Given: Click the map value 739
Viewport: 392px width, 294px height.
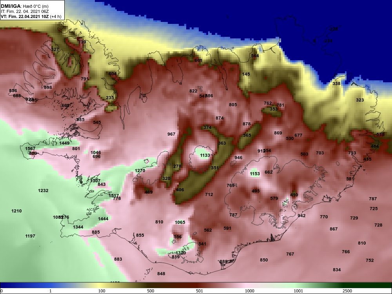Looking at the screenshot, I should 82,42.
